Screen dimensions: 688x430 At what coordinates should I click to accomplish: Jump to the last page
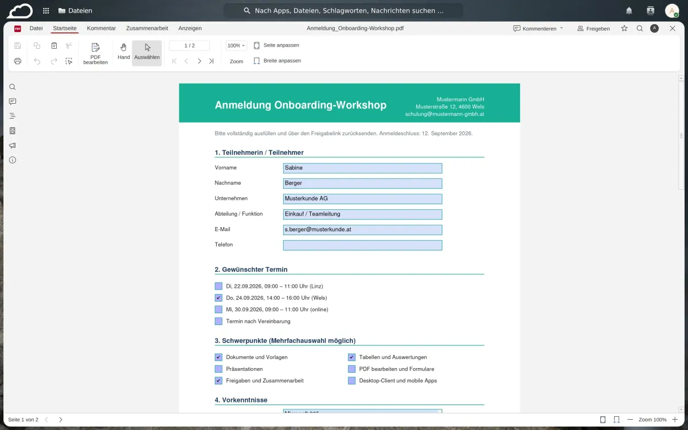(x=211, y=61)
